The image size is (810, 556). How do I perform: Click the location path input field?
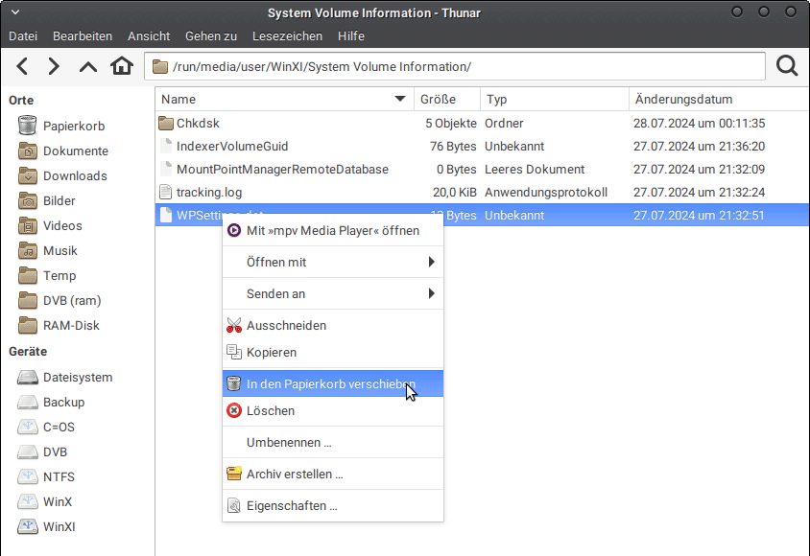coord(455,66)
